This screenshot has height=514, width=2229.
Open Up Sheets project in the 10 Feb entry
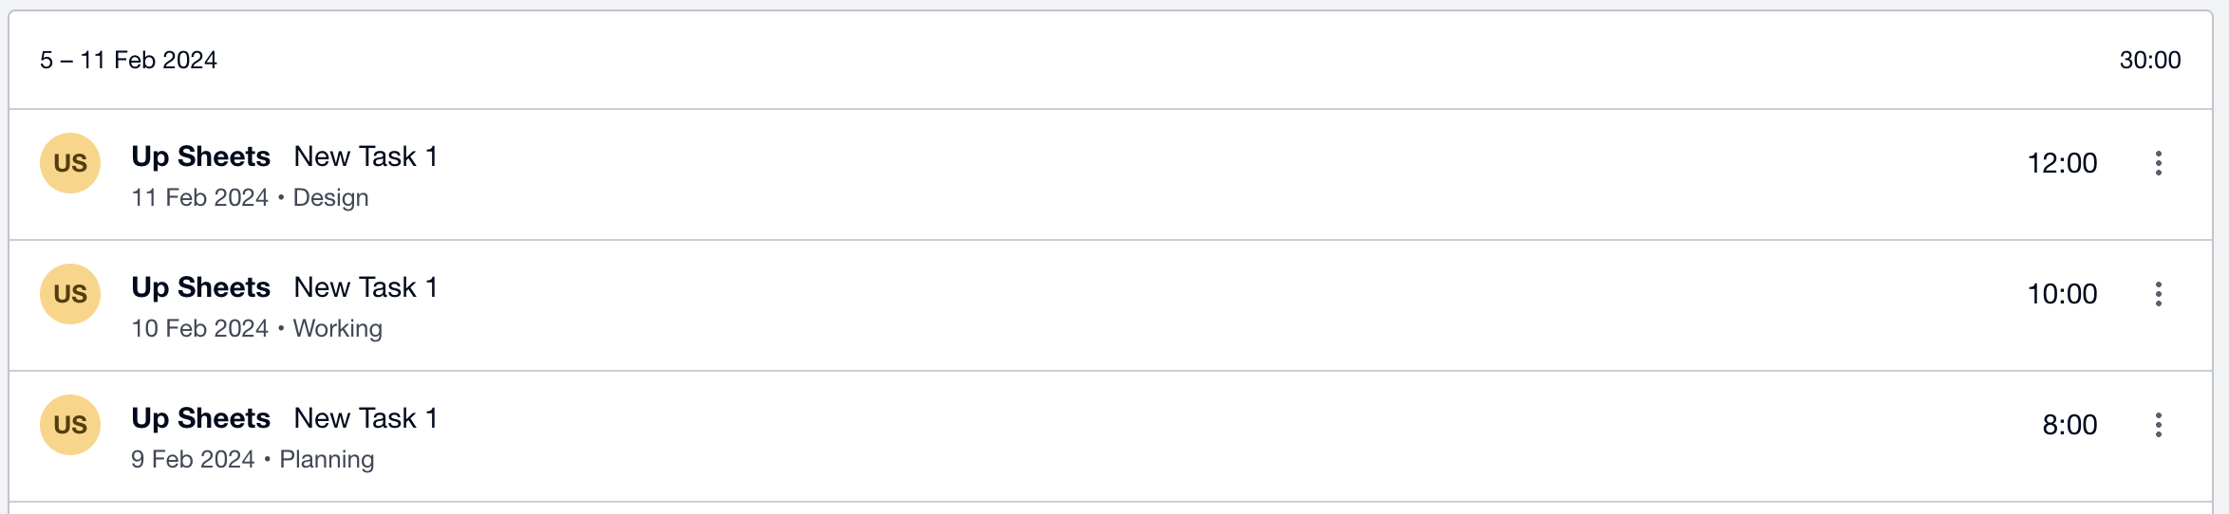coord(200,287)
